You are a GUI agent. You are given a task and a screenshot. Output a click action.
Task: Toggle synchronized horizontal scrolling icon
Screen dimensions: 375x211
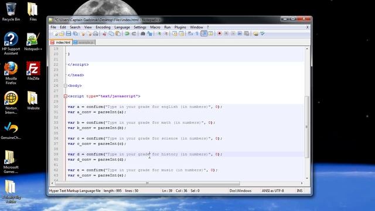[x=181, y=34]
